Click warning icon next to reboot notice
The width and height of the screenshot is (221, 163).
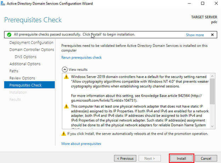click(x=63, y=134)
